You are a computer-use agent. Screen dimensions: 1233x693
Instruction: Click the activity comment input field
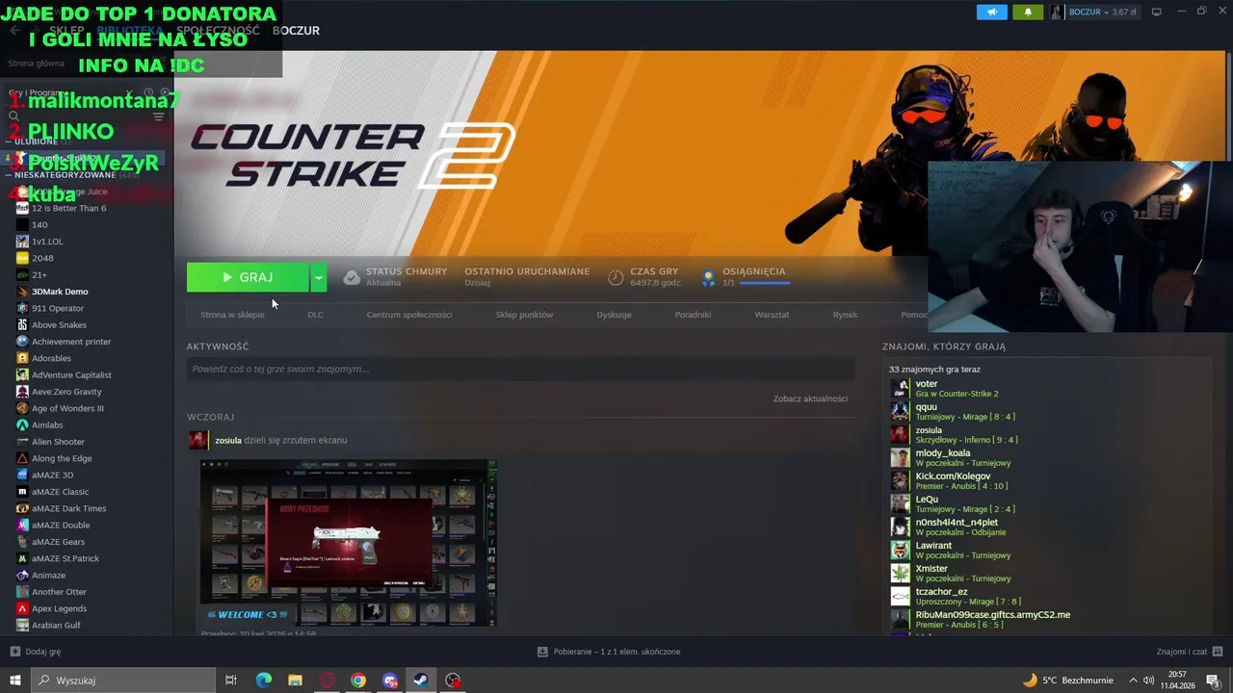520,369
